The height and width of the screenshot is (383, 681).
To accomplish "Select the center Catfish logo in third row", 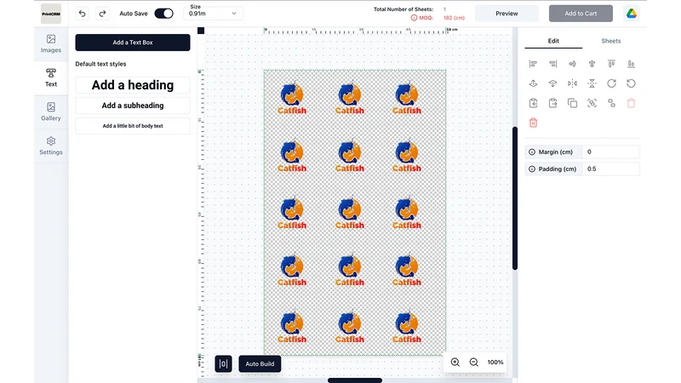I will (x=350, y=213).
